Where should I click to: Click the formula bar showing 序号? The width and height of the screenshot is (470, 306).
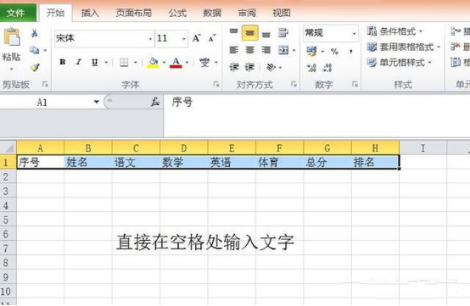pyautogui.click(x=316, y=115)
